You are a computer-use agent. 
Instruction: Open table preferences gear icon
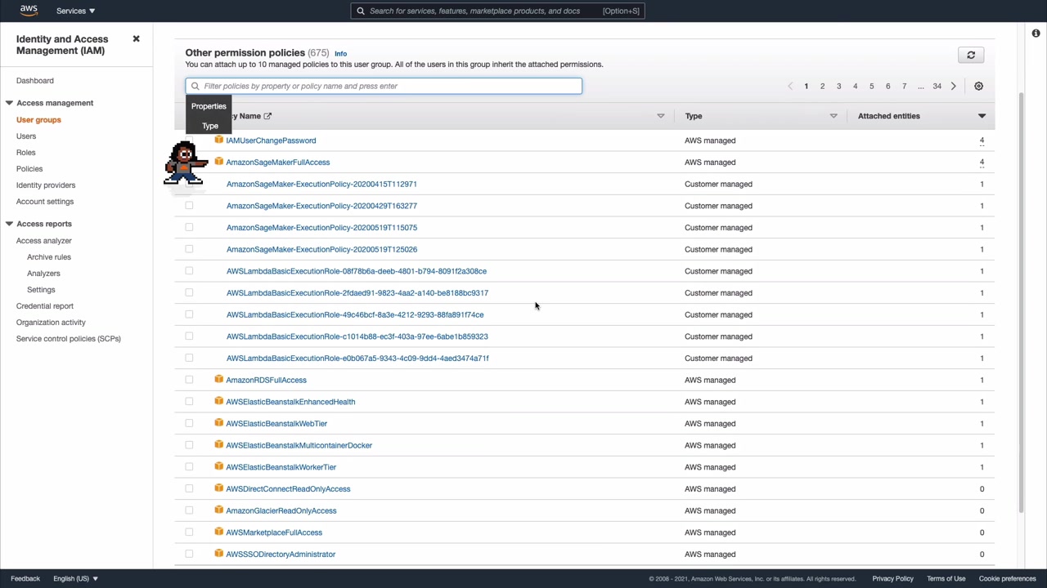click(x=978, y=86)
